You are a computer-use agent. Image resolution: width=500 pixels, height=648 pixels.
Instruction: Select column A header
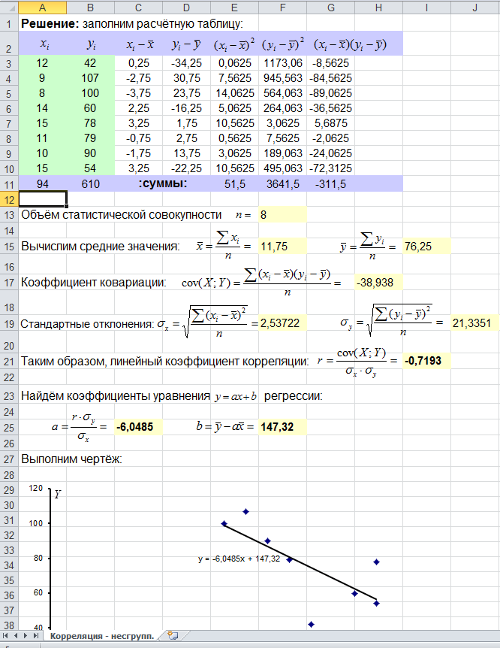click(42, 8)
